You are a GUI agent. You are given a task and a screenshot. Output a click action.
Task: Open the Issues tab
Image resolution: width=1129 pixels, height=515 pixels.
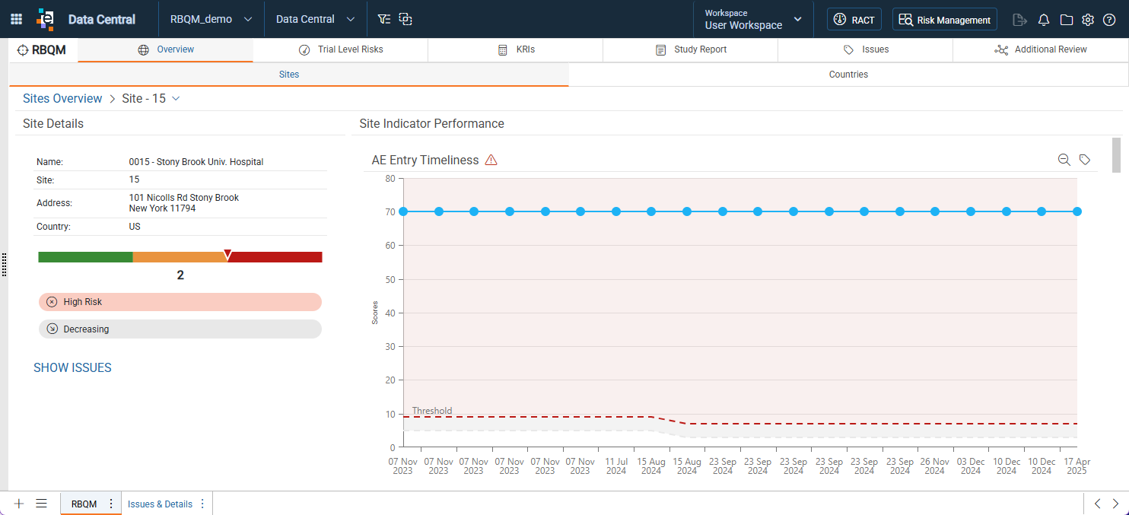(x=865, y=49)
